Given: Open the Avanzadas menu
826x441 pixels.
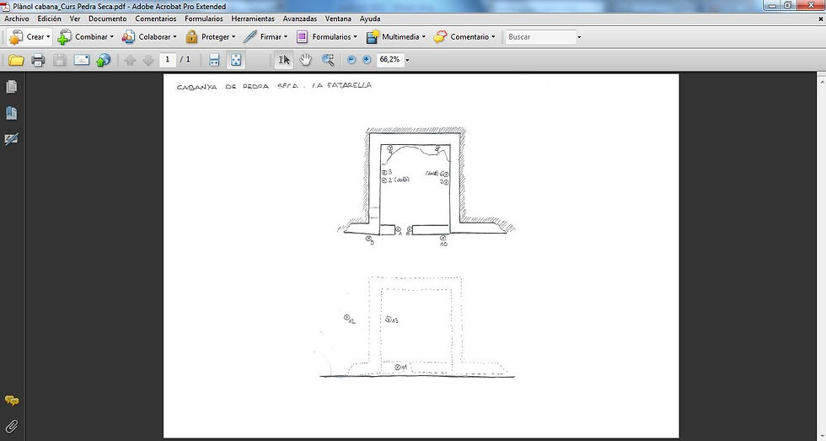Looking at the screenshot, I should (300, 19).
